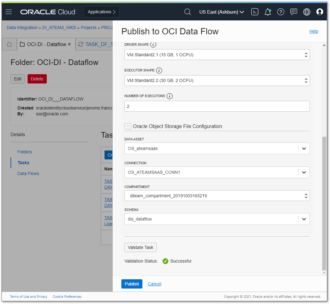The height and width of the screenshot is (304, 330).
Task: Open the feedback icon
Action: [293, 12]
